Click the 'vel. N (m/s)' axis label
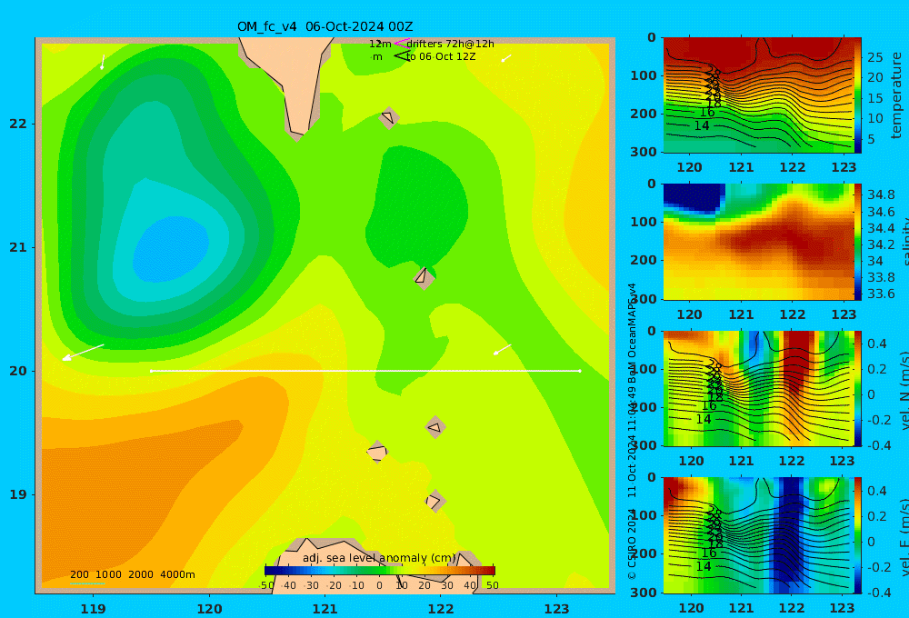This screenshot has height=618, width=909. point(905,390)
